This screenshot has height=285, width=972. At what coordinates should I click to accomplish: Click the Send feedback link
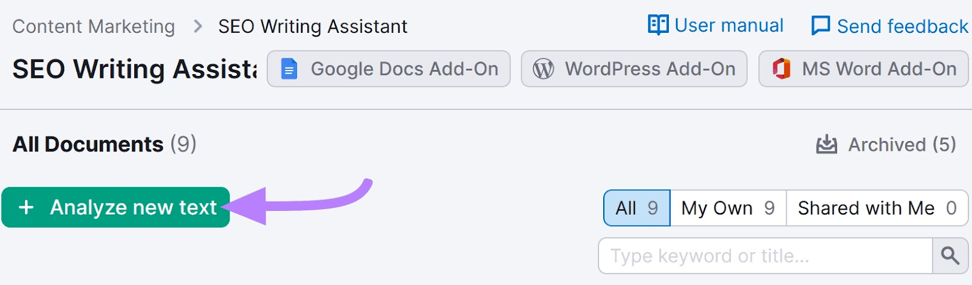902,26
